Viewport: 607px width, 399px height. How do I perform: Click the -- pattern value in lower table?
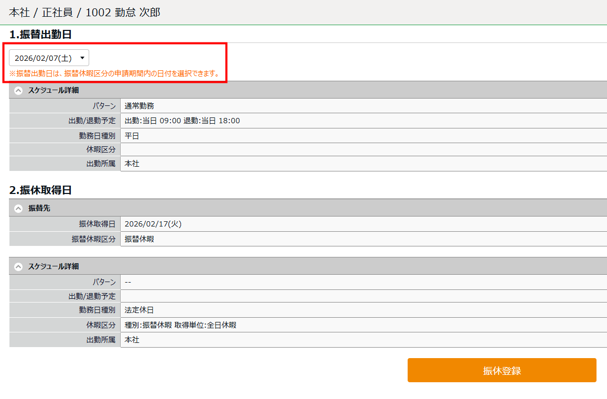coord(128,282)
